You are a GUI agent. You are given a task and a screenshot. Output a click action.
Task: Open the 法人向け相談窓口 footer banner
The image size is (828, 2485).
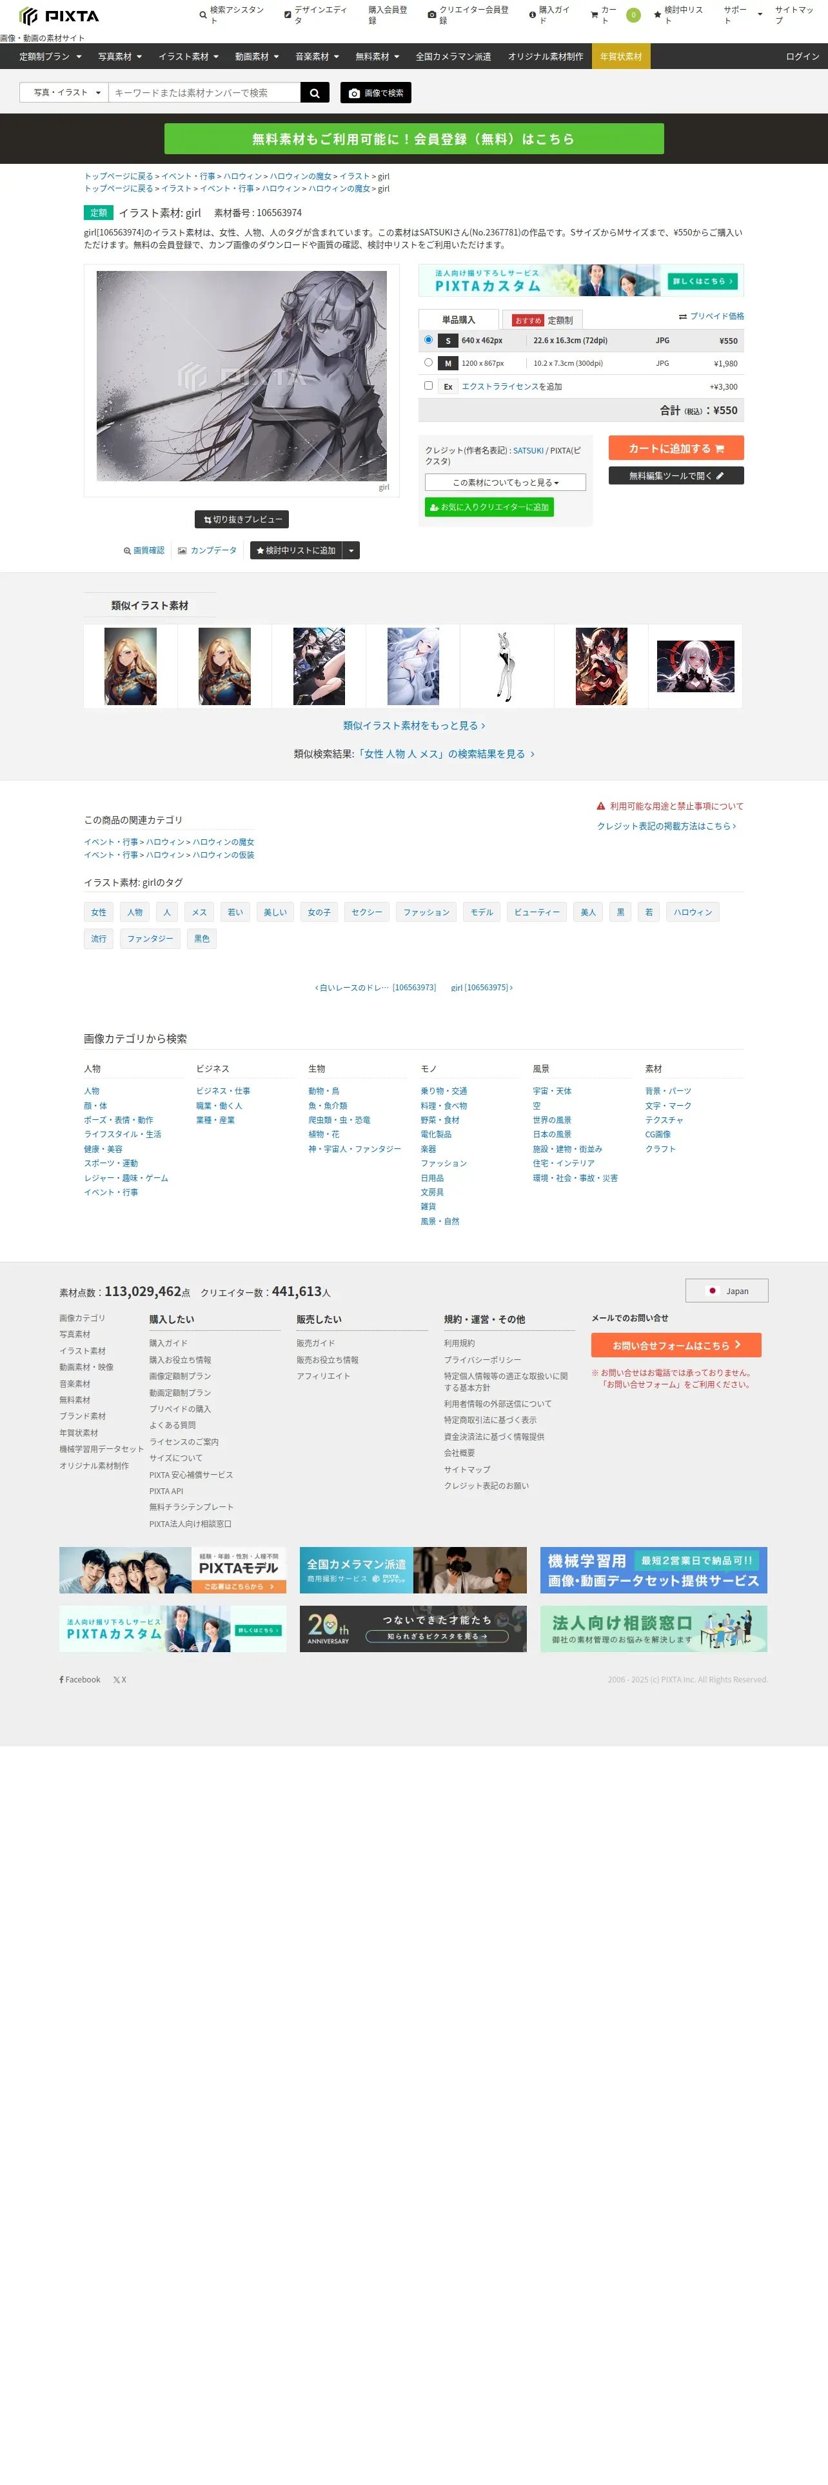pyautogui.click(x=653, y=1628)
